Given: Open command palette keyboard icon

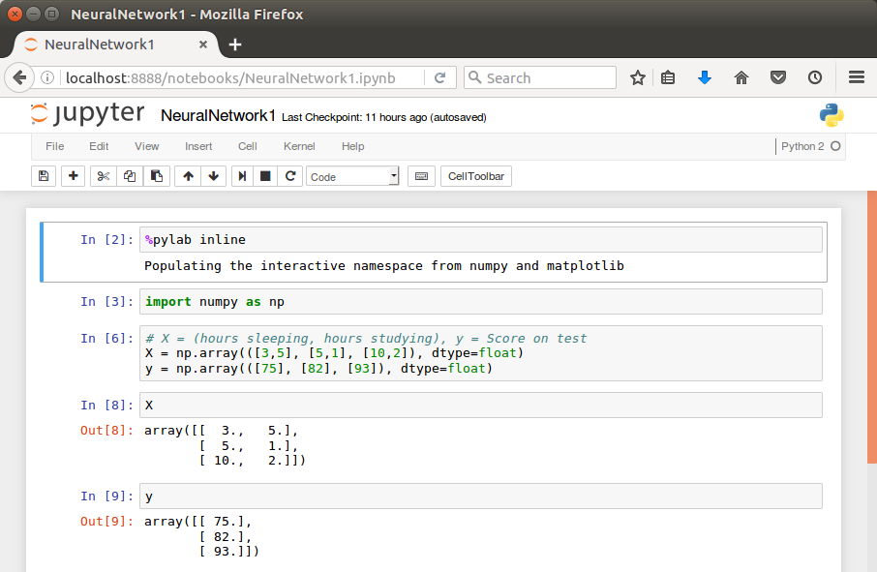Looking at the screenshot, I should [x=422, y=176].
